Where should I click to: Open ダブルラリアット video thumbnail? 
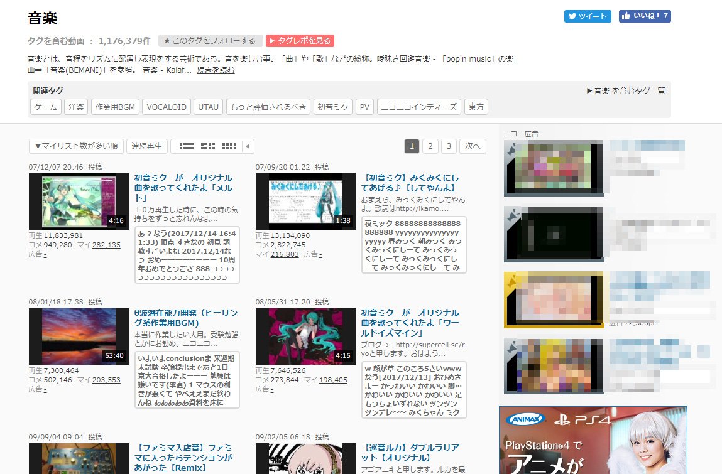coord(306,458)
